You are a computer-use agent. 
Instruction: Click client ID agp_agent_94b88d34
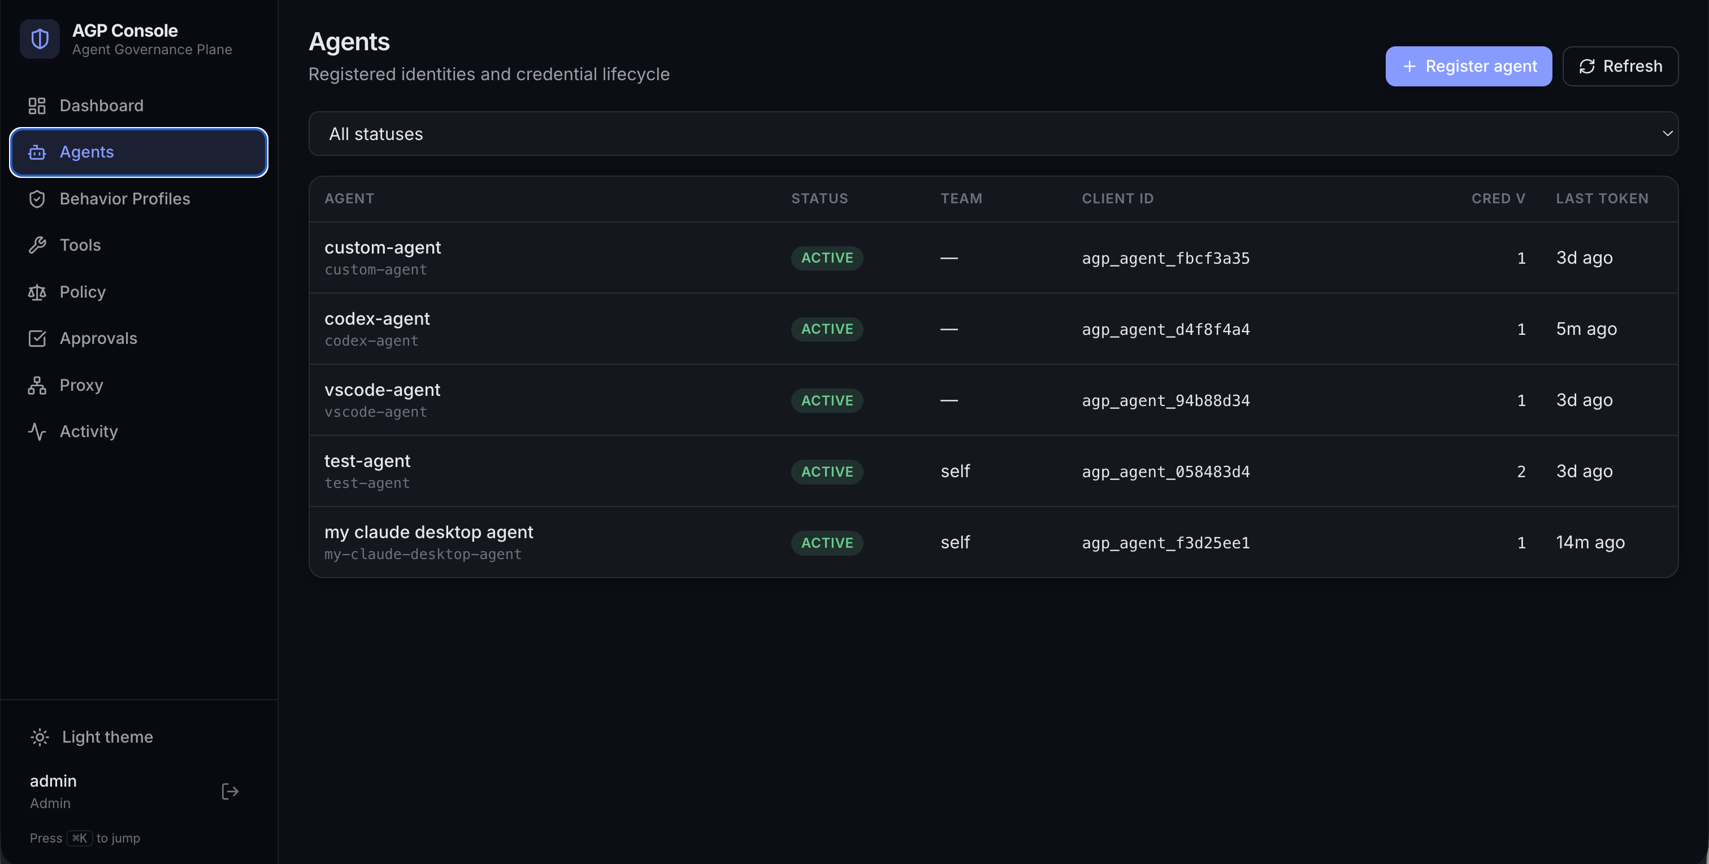pyautogui.click(x=1166, y=400)
